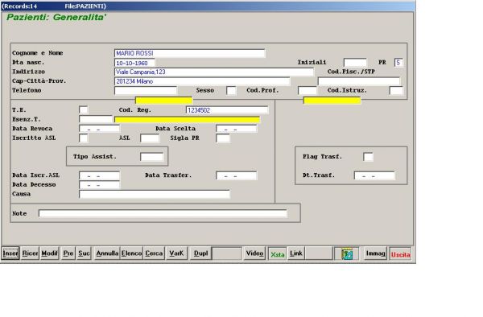The width and height of the screenshot is (483, 317).
Task: Click the Video button
Action: click(254, 253)
